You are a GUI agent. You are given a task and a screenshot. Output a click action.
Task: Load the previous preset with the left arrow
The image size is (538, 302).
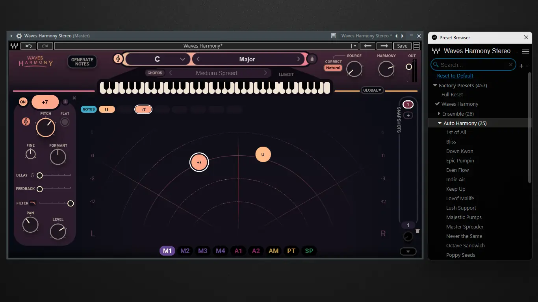pos(367,46)
